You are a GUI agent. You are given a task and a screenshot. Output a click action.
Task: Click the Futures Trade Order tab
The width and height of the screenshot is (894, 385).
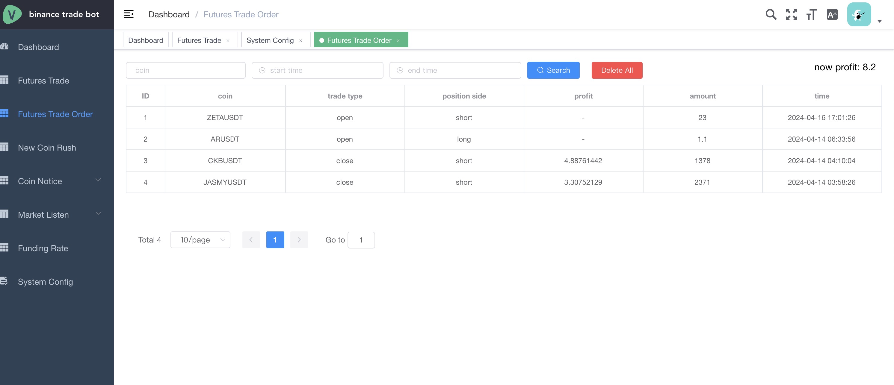[x=359, y=39]
